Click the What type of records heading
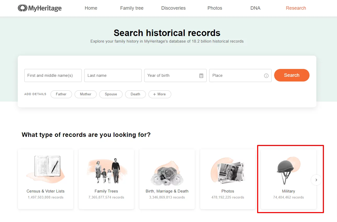The image size is (337, 222). [86, 135]
